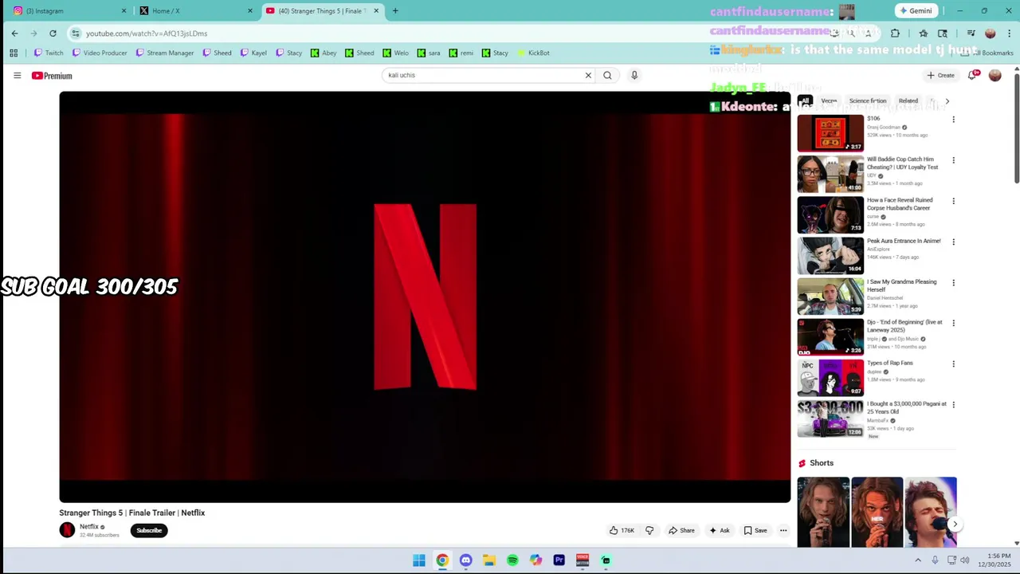Open options for Pagani video
The width and height of the screenshot is (1020, 574).
[x=953, y=404]
